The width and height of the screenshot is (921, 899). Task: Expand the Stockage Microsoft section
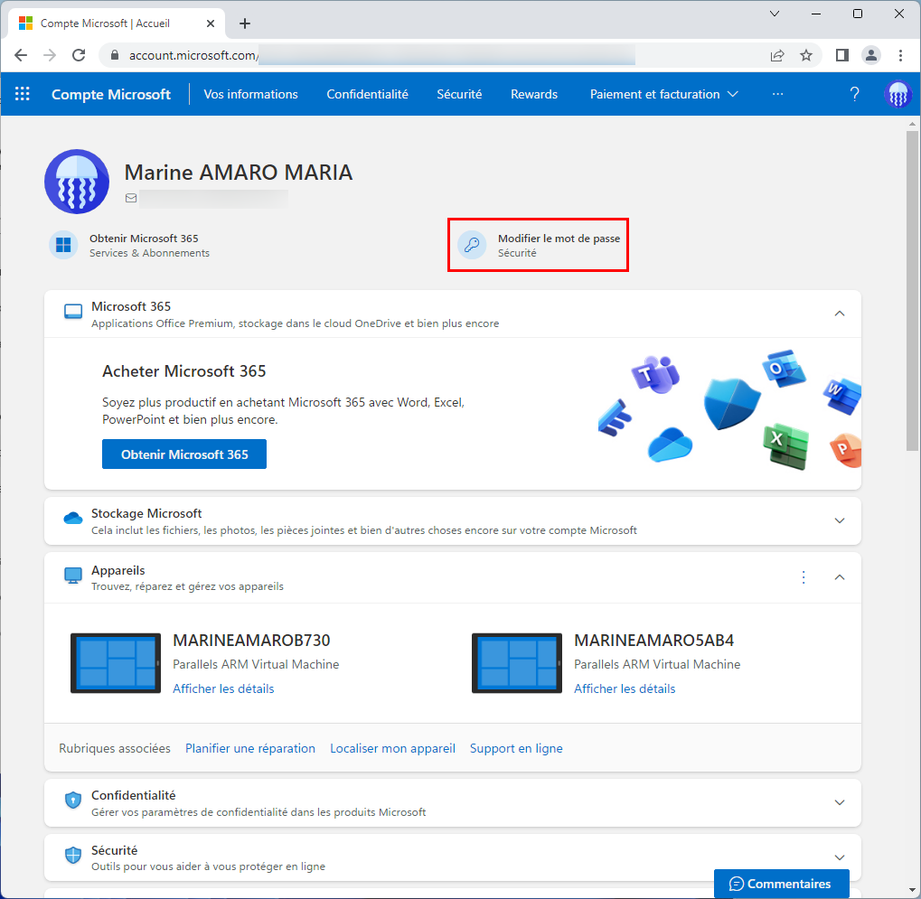pyautogui.click(x=840, y=520)
